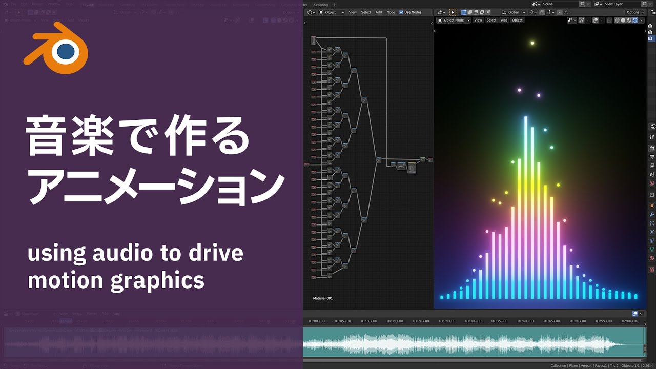The image size is (656, 369).
Task: Open the Material properties tab
Action: click(x=652, y=258)
